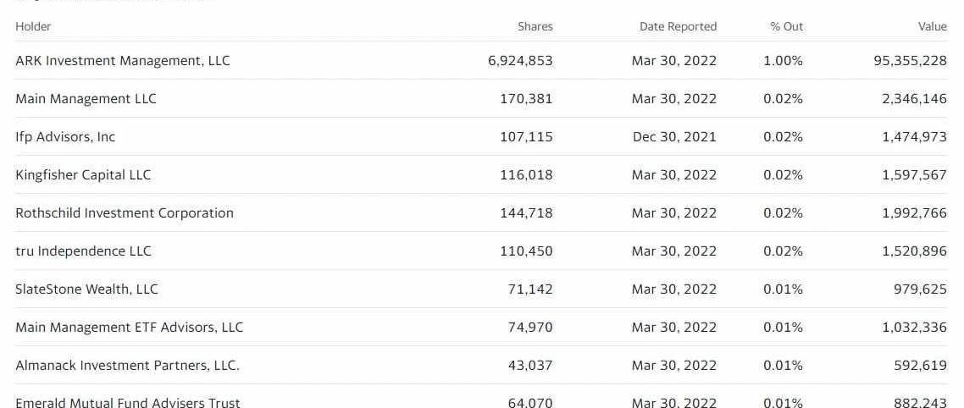Click the % Out column header
This screenshot has width=964, height=408.
(x=787, y=26)
